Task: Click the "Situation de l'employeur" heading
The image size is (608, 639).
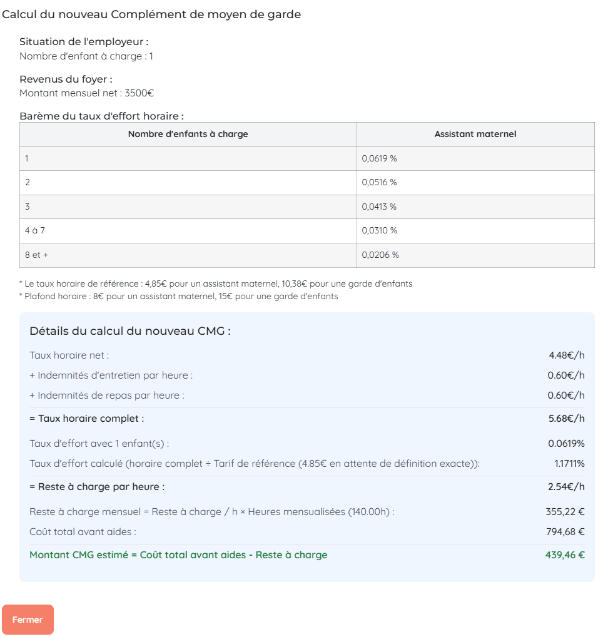Action: 84,42
